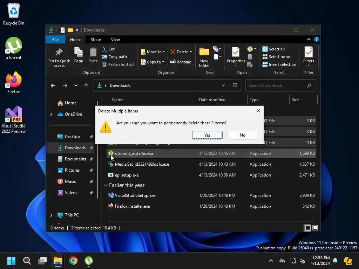Click Rename in the Organize group
Screen dimensions: 359x269
click(181, 62)
